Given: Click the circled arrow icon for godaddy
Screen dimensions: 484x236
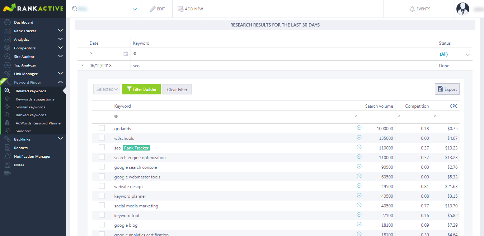Looking at the screenshot, I should pyautogui.click(x=359, y=128).
